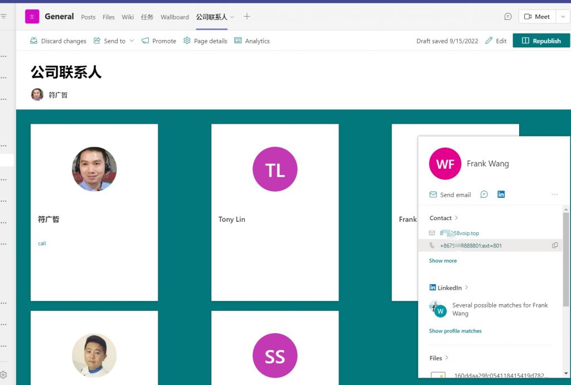This screenshot has height=385, width=571.
Task: Open the LinkedIn icon in the profile card actions
Action: click(x=501, y=194)
